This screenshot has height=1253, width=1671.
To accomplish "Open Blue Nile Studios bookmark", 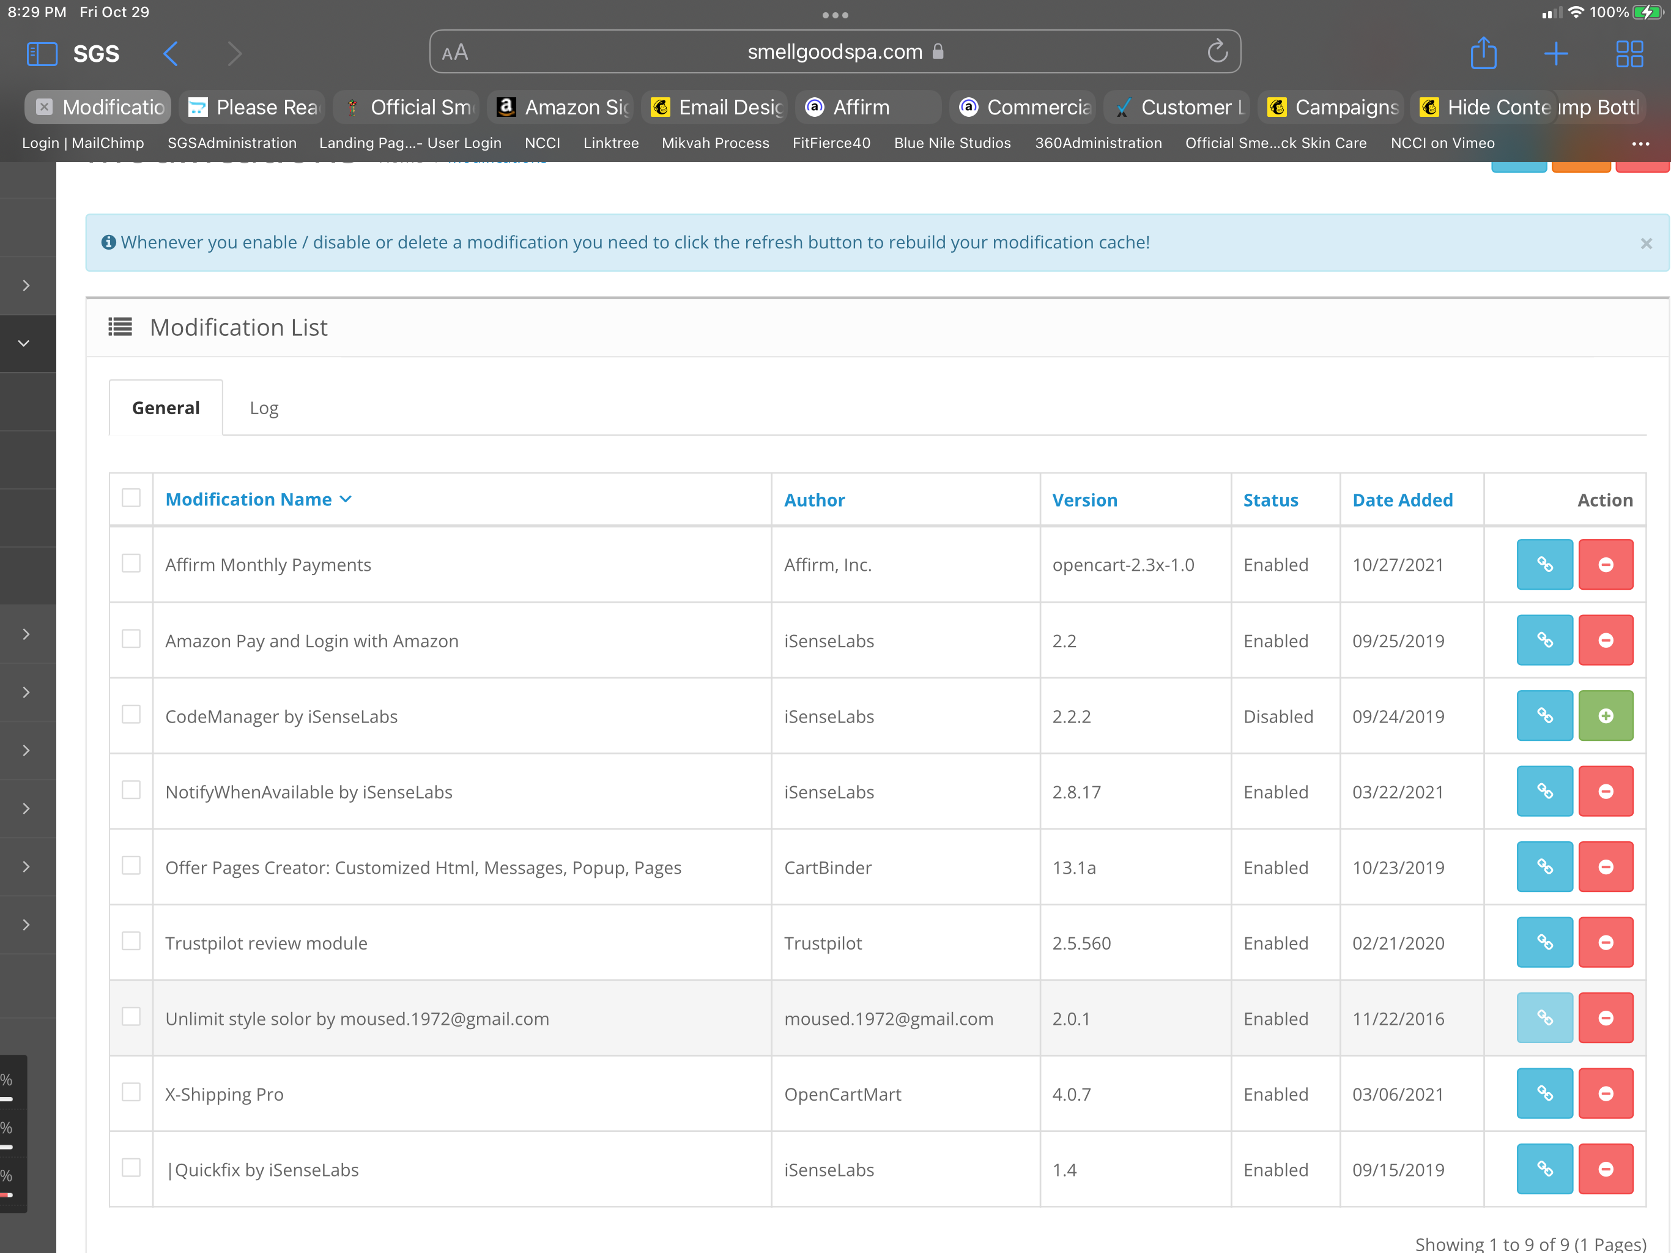I will [952, 143].
